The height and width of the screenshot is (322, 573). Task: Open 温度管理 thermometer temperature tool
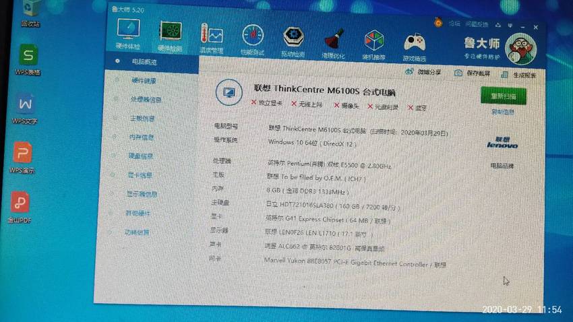(211, 38)
